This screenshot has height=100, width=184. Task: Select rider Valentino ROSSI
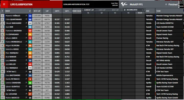pos(12,49)
